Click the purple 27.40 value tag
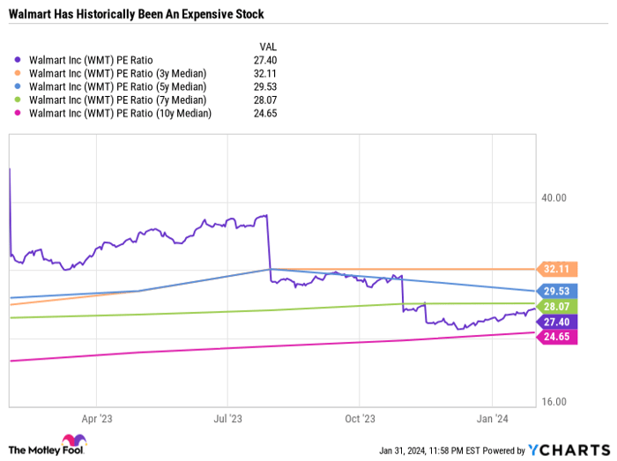The width and height of the screenshot is (617, 461). coord(555,321)
